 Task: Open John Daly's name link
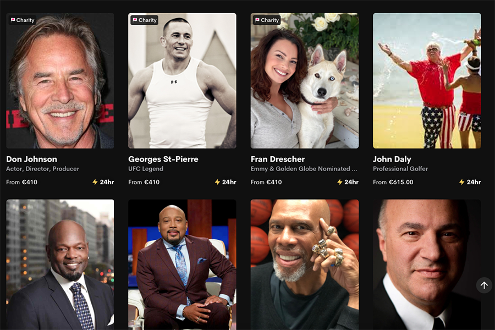(x=392, y=159)
